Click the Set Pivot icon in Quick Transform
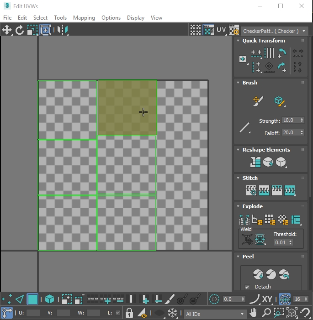The height and width of the screenshot is (320, 313). (243, 59)
